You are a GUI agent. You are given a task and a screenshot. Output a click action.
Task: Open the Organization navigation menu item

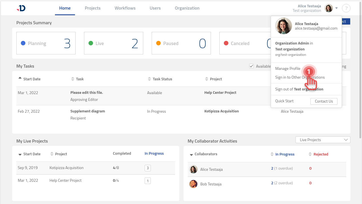[187, 8]
